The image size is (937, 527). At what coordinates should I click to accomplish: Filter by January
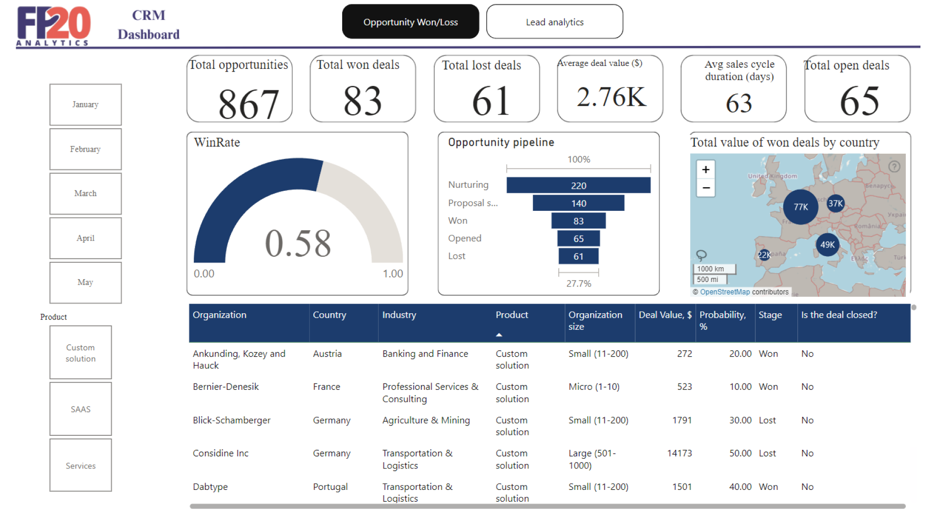[85, 104]
